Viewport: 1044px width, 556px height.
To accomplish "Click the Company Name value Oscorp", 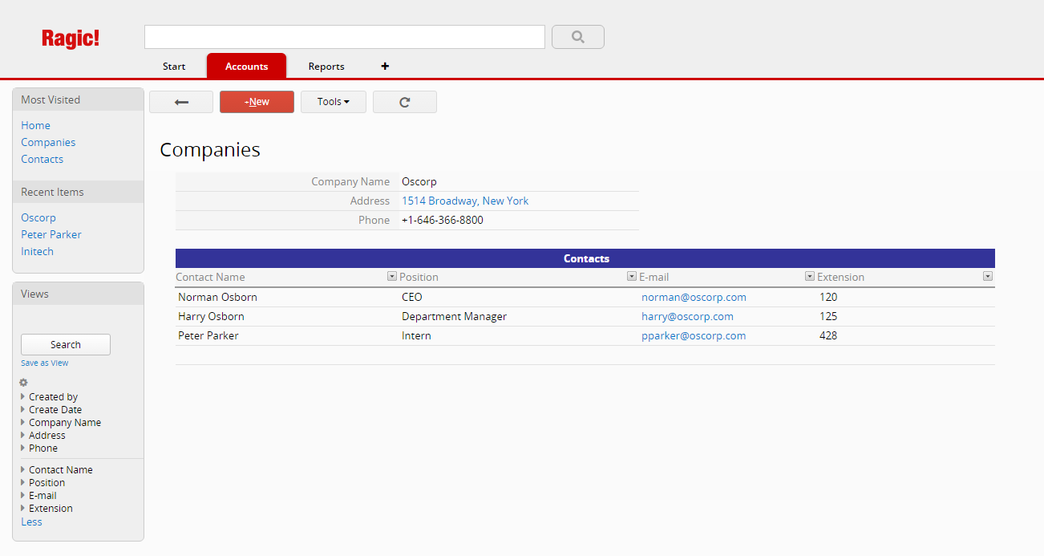I will (419, 182).
